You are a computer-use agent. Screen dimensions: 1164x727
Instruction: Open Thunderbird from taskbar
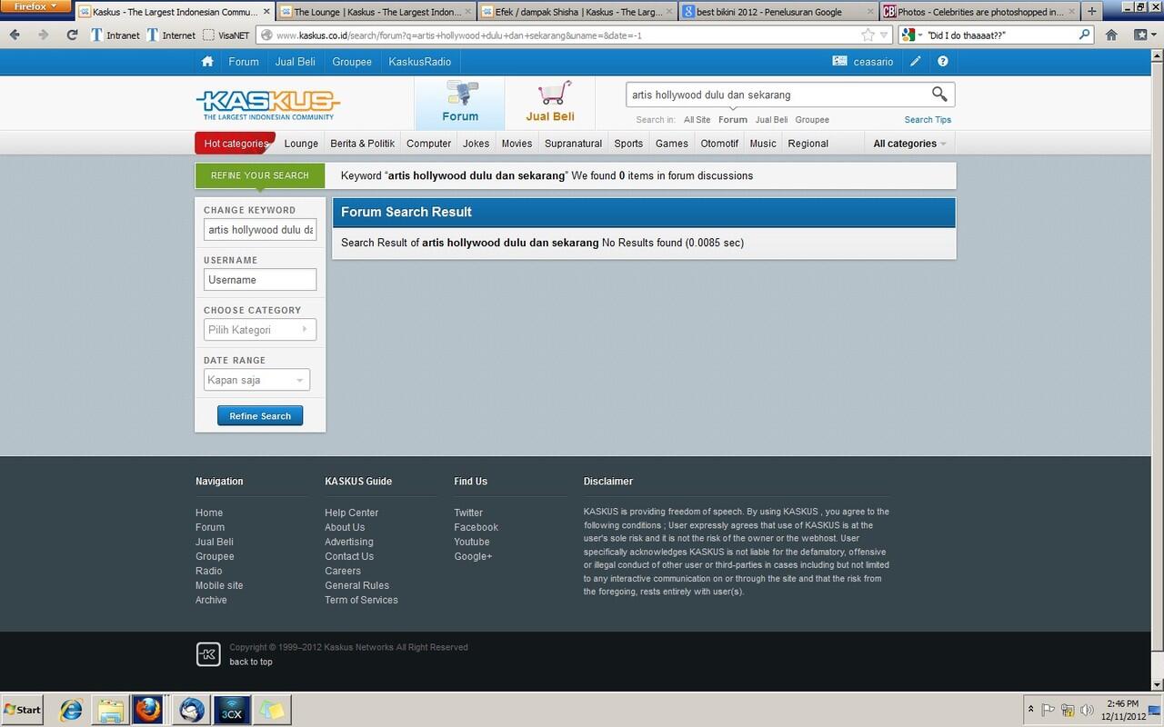tap(192, 710)
